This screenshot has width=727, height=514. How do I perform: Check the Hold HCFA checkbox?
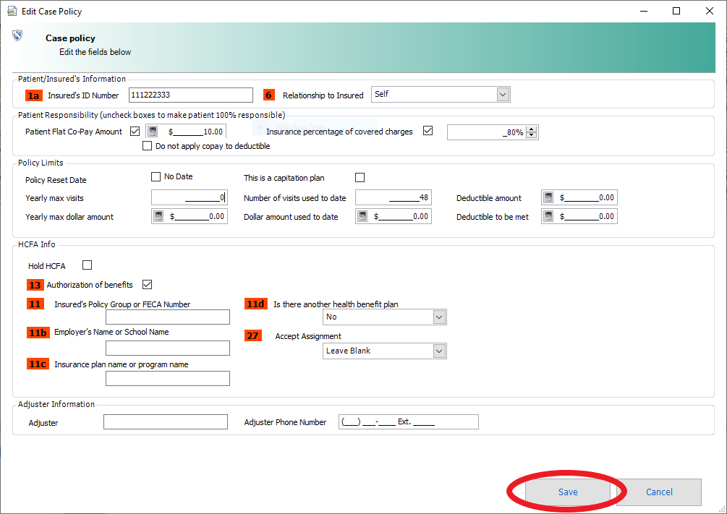pos(88,265)
